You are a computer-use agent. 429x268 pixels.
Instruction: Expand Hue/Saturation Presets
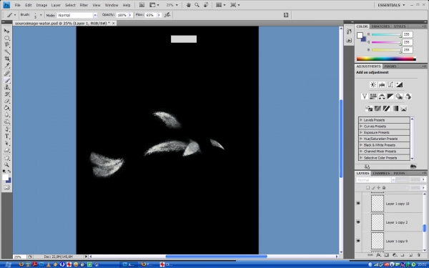(361, 139)
